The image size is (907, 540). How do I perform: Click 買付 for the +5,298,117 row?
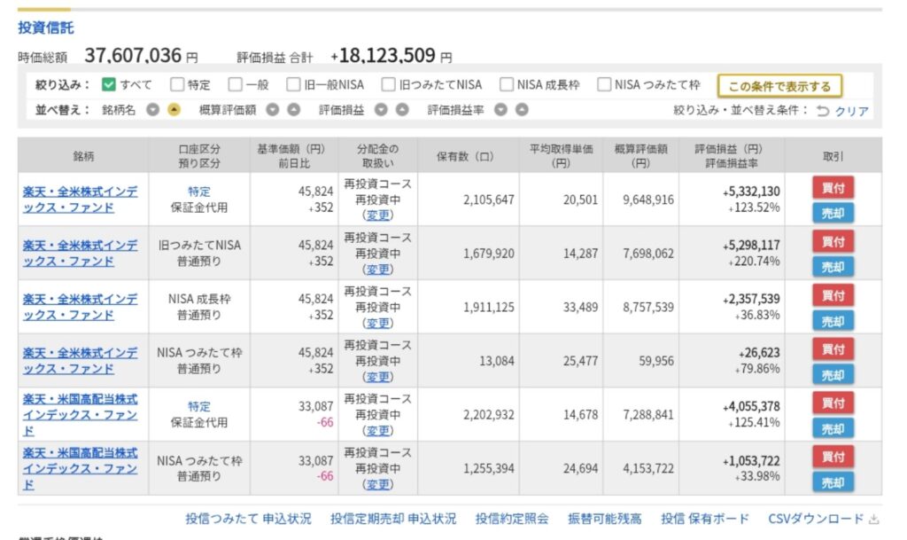tap(833, 241)
